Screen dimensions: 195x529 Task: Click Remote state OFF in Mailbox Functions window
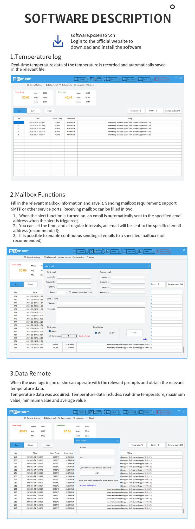(175, 284)
